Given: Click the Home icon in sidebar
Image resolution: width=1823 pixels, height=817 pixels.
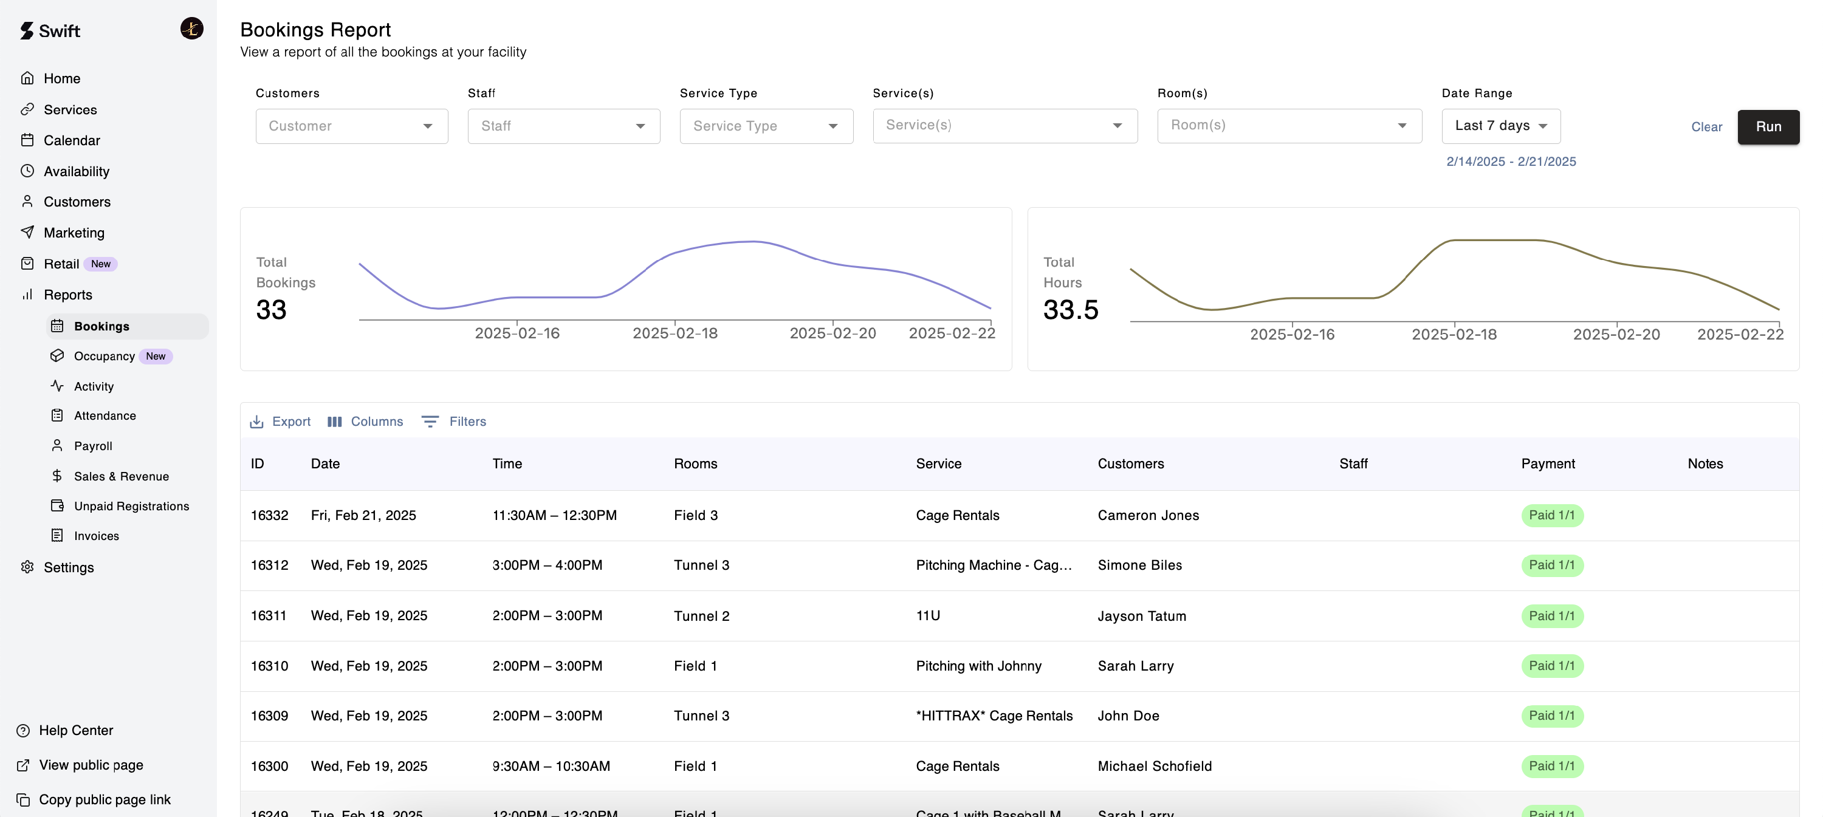Looking at the screenshot, I should tap(27, 78).
